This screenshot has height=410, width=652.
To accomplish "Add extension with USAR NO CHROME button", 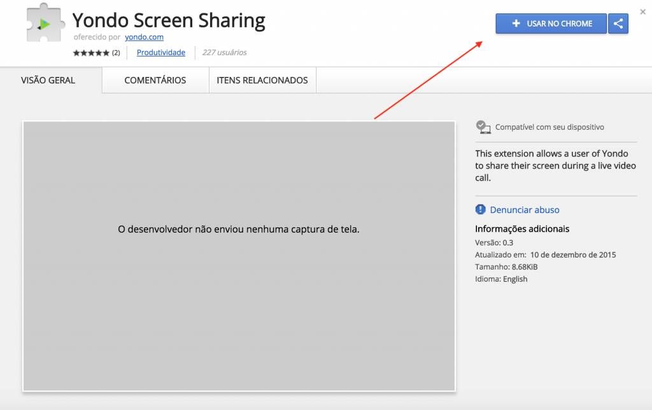I will point(551,24).
